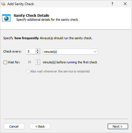132x133 pixels.
Task: Click the Cancel button
Action: tap(14, 126)
